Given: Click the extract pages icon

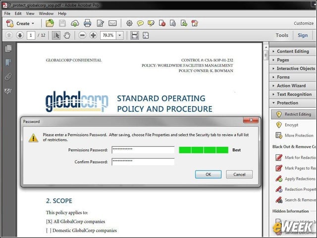Looking at the screenshot, I should (x=173, y=23).
